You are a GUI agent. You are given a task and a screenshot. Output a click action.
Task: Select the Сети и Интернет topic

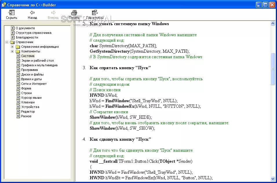click(34, 84)
